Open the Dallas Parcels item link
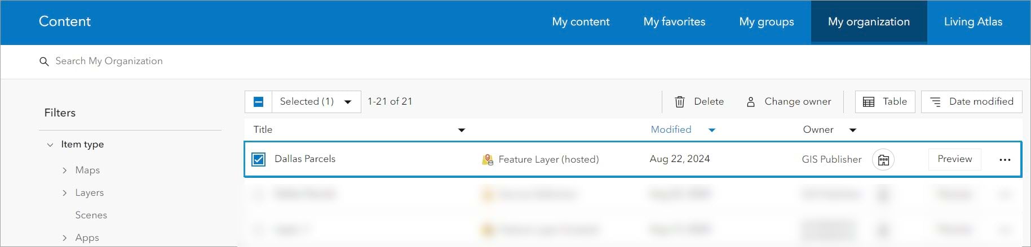The image size is (1031, 247). click(x=305, y=159)
